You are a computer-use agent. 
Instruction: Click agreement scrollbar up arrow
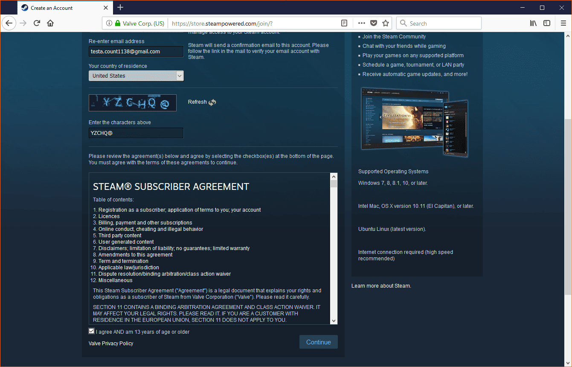pyautogui.click(x=334, y=176)
